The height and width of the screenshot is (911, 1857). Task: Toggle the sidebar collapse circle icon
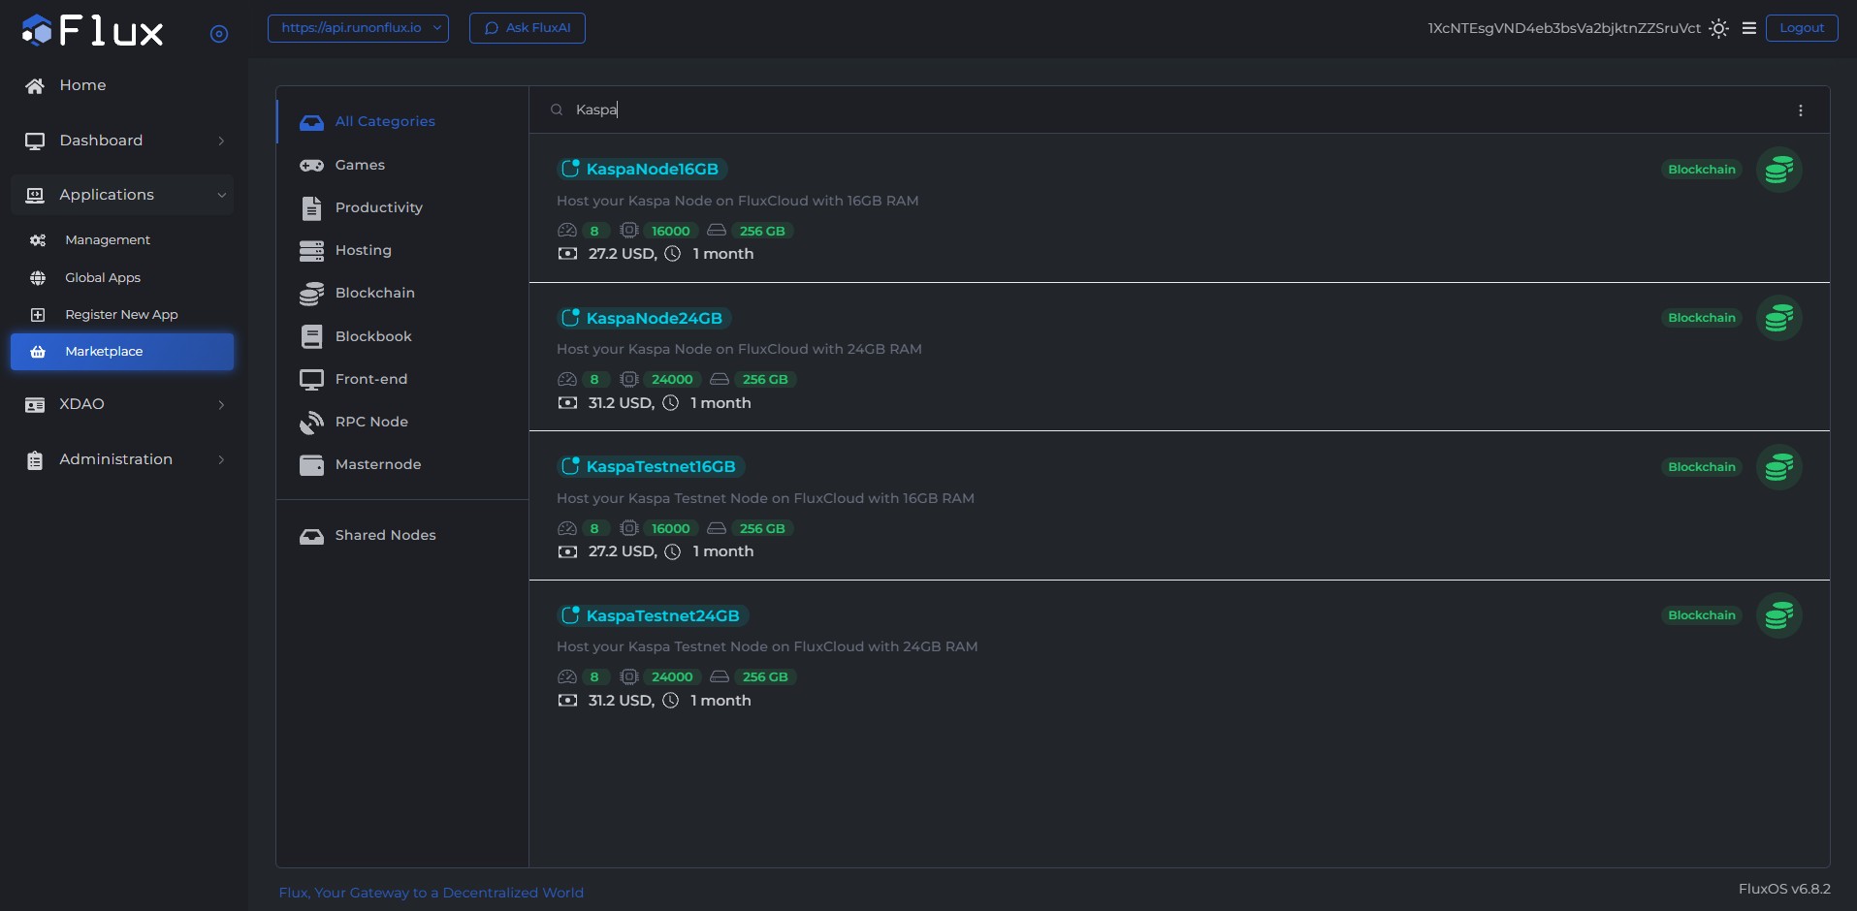click(x=219, y=34)
